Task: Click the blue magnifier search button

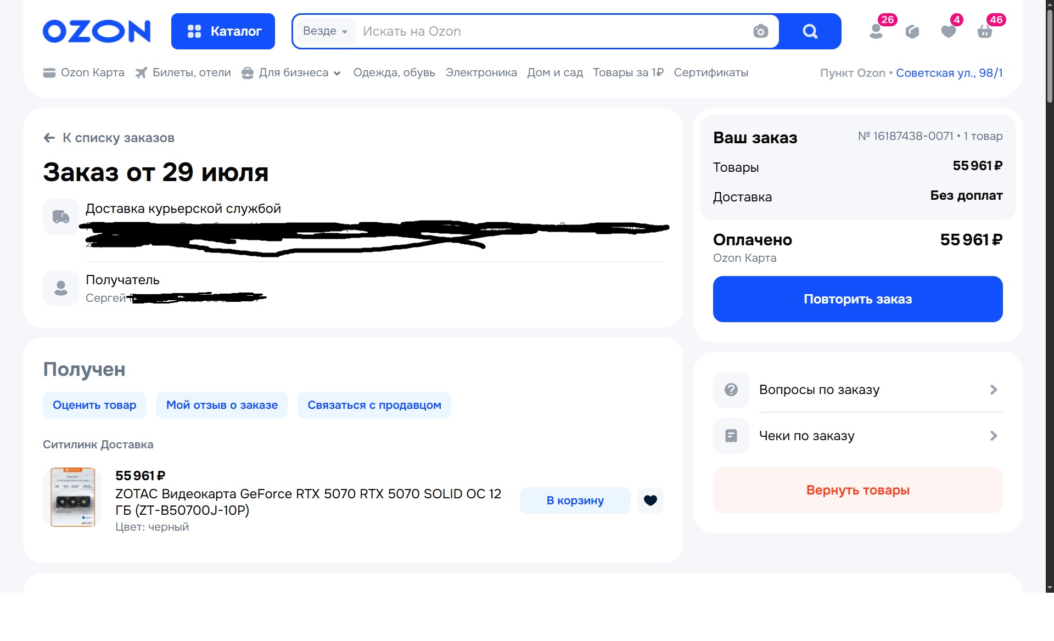Action: pos(810,31)
